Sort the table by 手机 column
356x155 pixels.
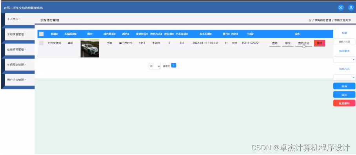(x=250, y=34)
